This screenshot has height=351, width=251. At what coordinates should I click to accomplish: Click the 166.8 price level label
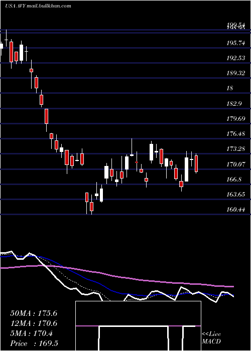click(x=234, y=180)
